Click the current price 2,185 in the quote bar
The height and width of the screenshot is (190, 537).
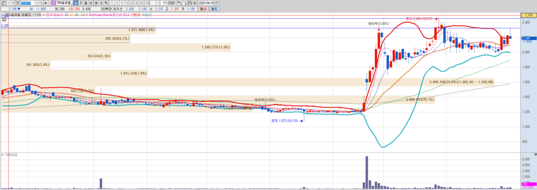(13, 9)
